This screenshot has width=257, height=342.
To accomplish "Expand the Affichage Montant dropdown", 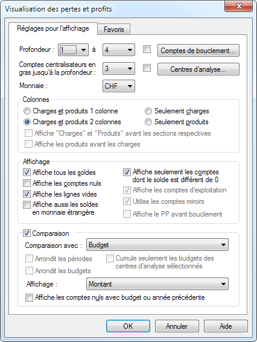I will pyautogui.click(x=157, y=283).
